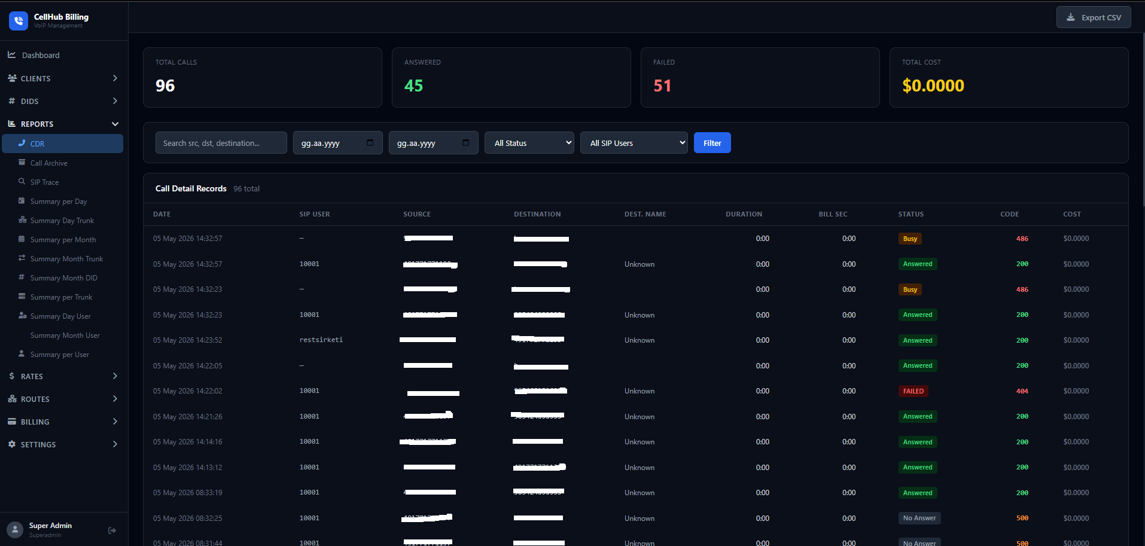Click the DIDs hash icon
Image resolution: width=1145 pixels, height=546 pixels.
pyautogui.click(x=11, y=101)
